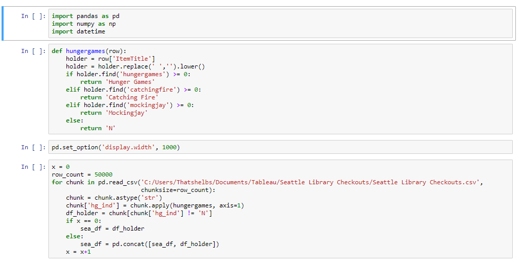
Task: Click the line return 'N'
Action: pyautogui.click(x=98, y=128)
